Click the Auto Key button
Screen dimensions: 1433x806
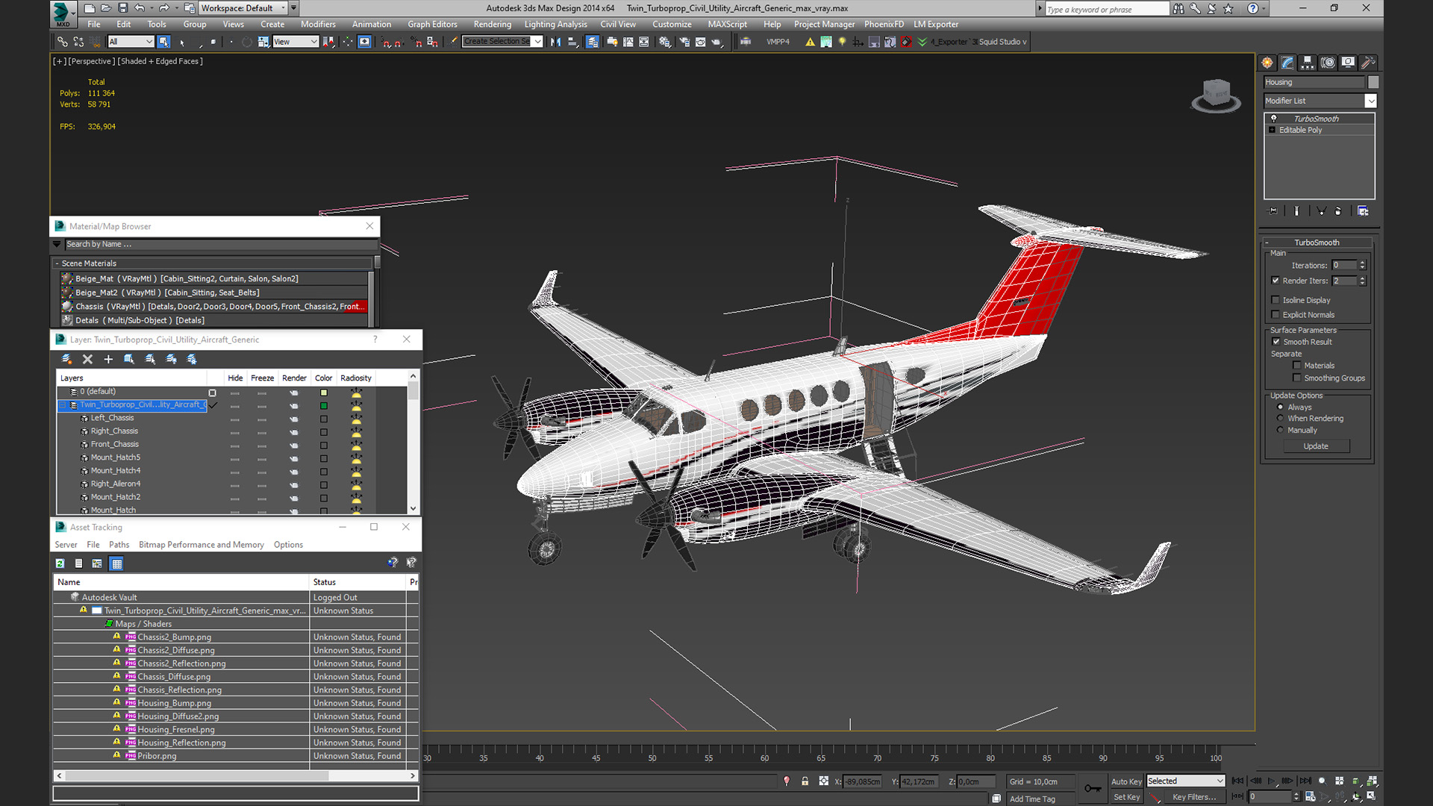(x=1126, y=781)
